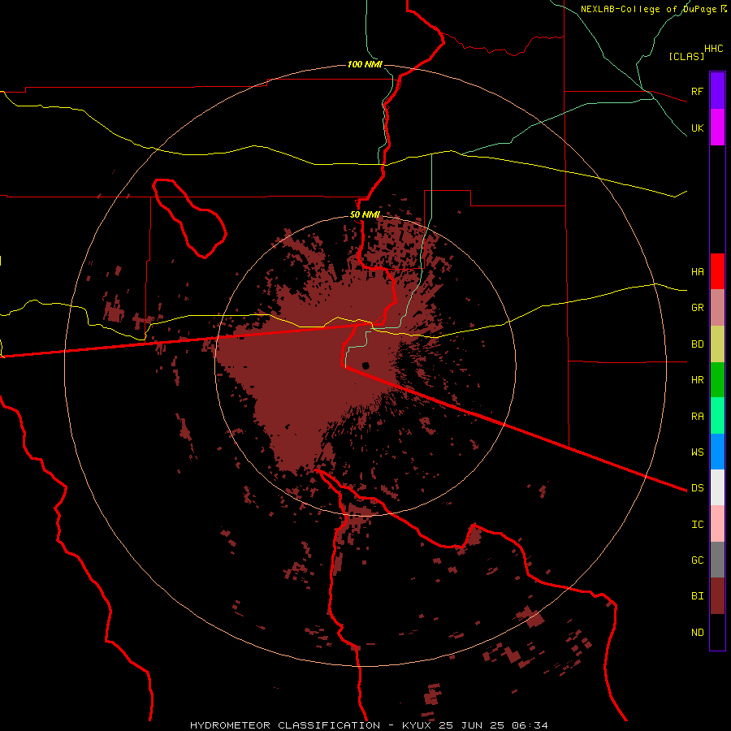Pick the HR green legend swatch
Screen dimensions: 731x731
tap(717, 380)
